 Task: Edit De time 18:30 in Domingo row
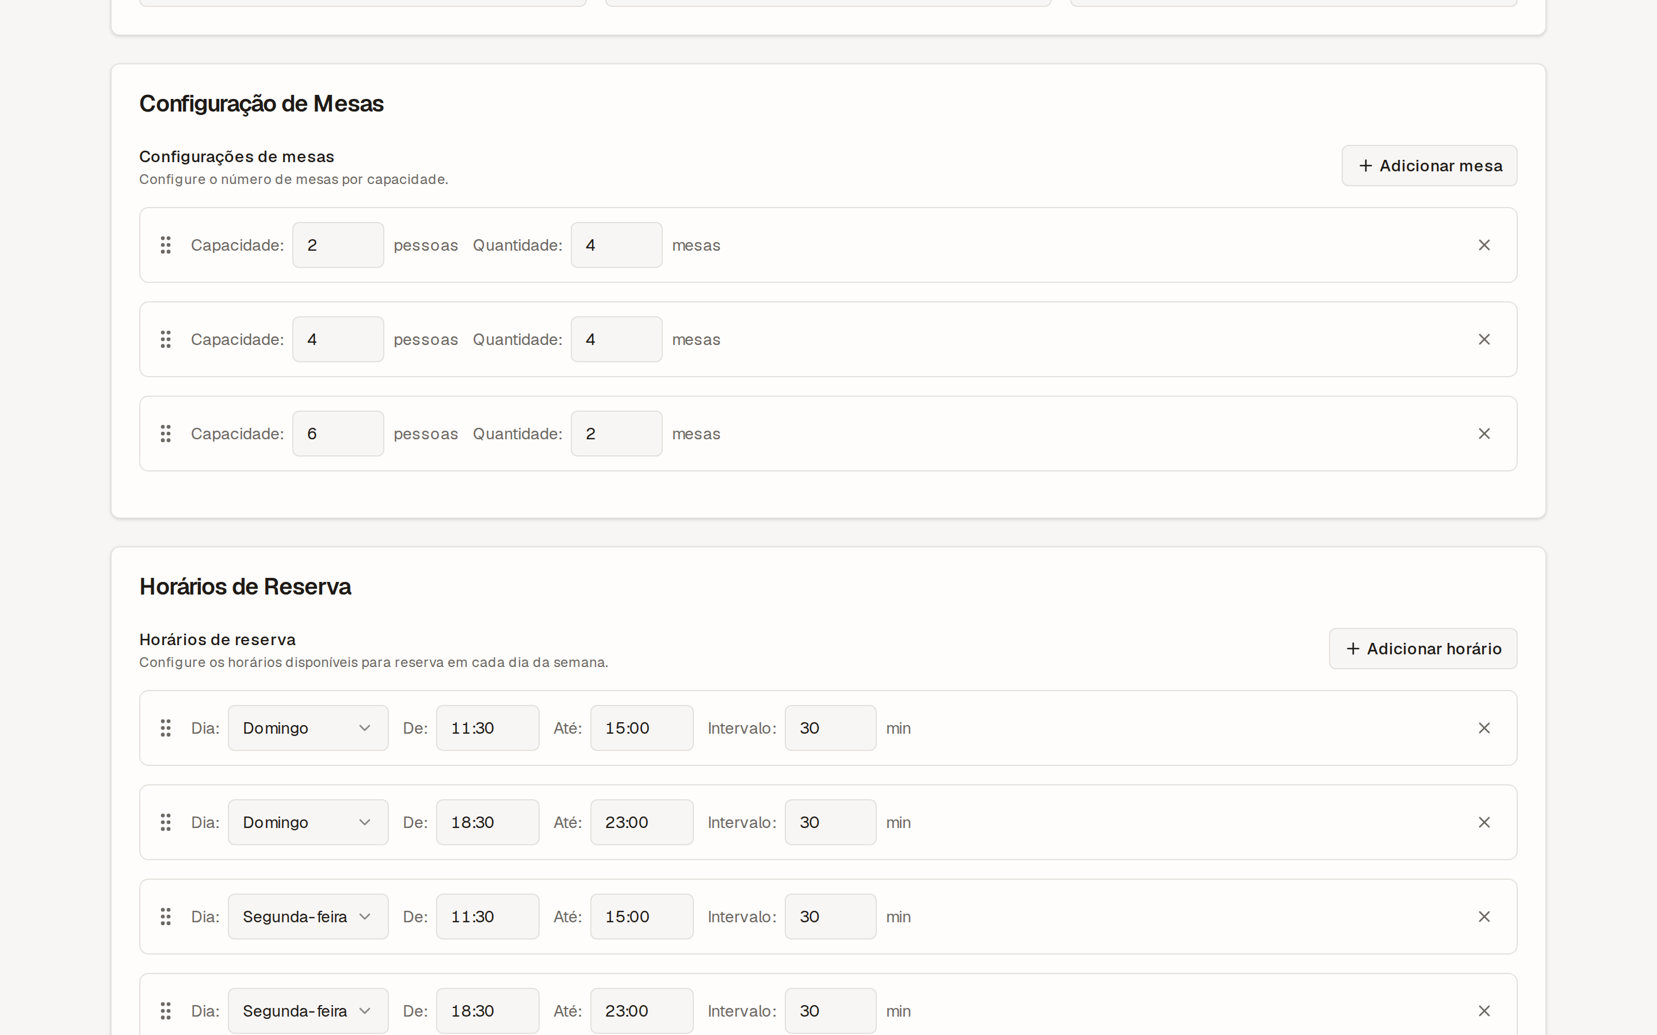pyautogui.click(x=487, y=823)
